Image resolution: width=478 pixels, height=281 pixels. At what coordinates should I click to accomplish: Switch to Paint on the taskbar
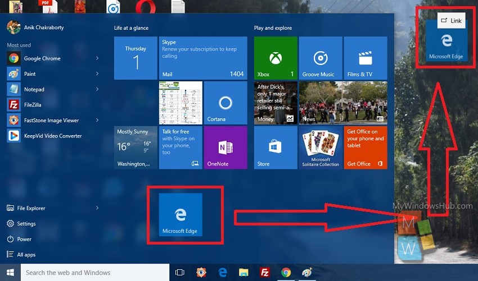[307, 273]
